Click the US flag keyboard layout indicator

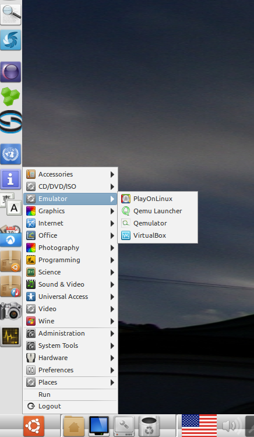pos(199,426)
